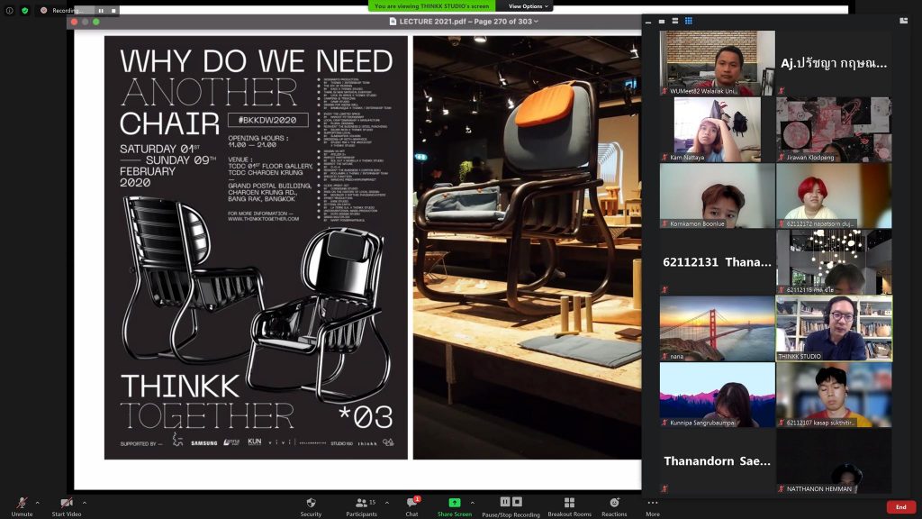Click the green screen sharing notification banner
The image size is (922, 519).
[432, 6]
